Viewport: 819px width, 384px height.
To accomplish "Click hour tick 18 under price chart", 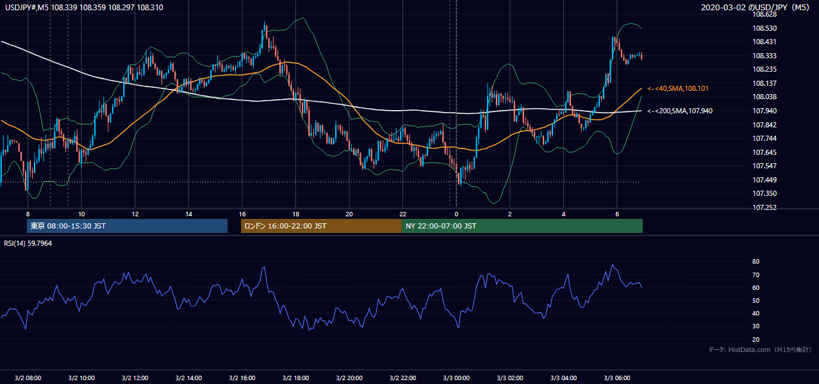I will tap(295, 214).
